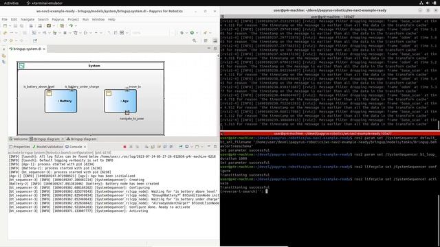This screenshot has height=247, width=440.
Task: Expand the External Tools dropdown arrow
Action: click(210, 33)
